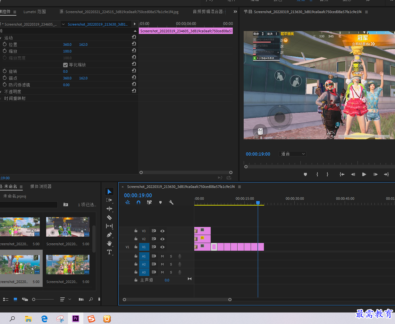
Task: Switch to Audio Clip Mixer tab
Action: (209, 12)
